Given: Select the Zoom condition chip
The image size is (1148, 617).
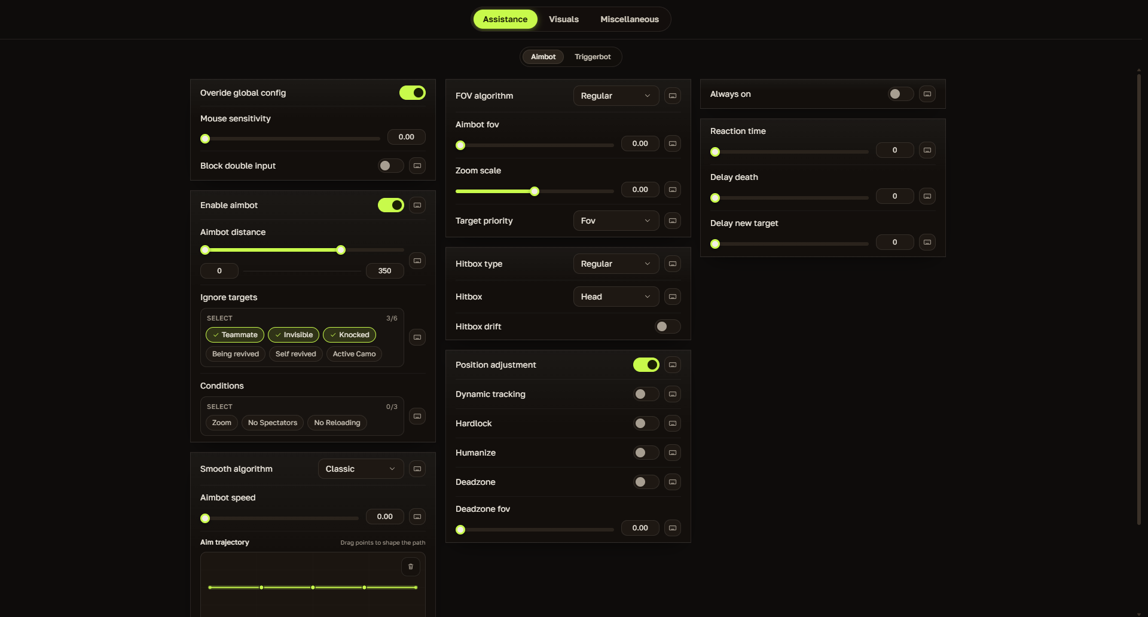Looking at the screenshot, I should (222, 423).
